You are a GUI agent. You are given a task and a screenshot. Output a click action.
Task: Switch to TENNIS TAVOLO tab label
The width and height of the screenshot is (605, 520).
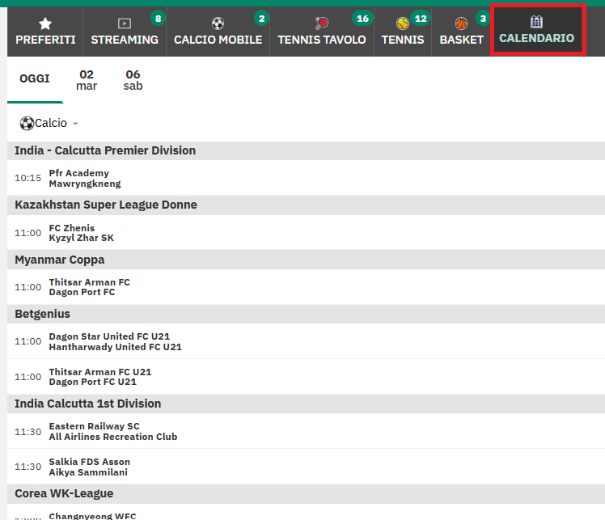point(322,40)
